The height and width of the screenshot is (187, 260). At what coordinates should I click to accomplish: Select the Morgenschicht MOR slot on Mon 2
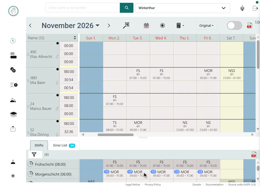click(x=115, y=173)
